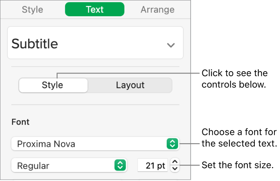This screenshot has width=280, height=181.
Task: Click the Subtitle paragraph style name
Action: [x=35, y=44]
